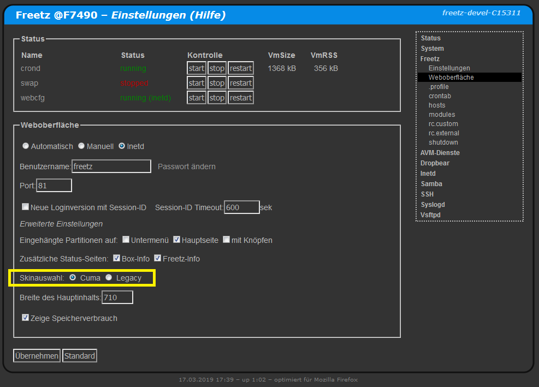The width and height of the screenshot is (539, 387).
Task: Toggle the Untermenü checkbox
Action: pos(126,240)
